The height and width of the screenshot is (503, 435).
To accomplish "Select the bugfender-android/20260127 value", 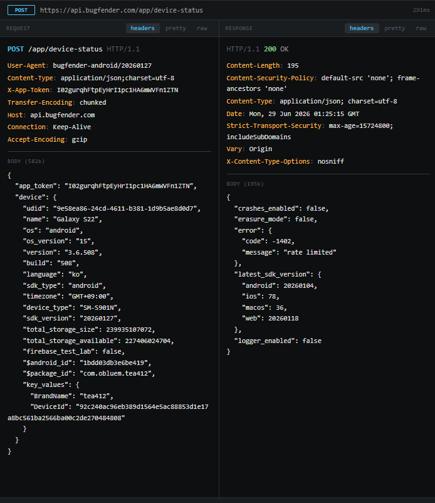I will tap(102, 65).
